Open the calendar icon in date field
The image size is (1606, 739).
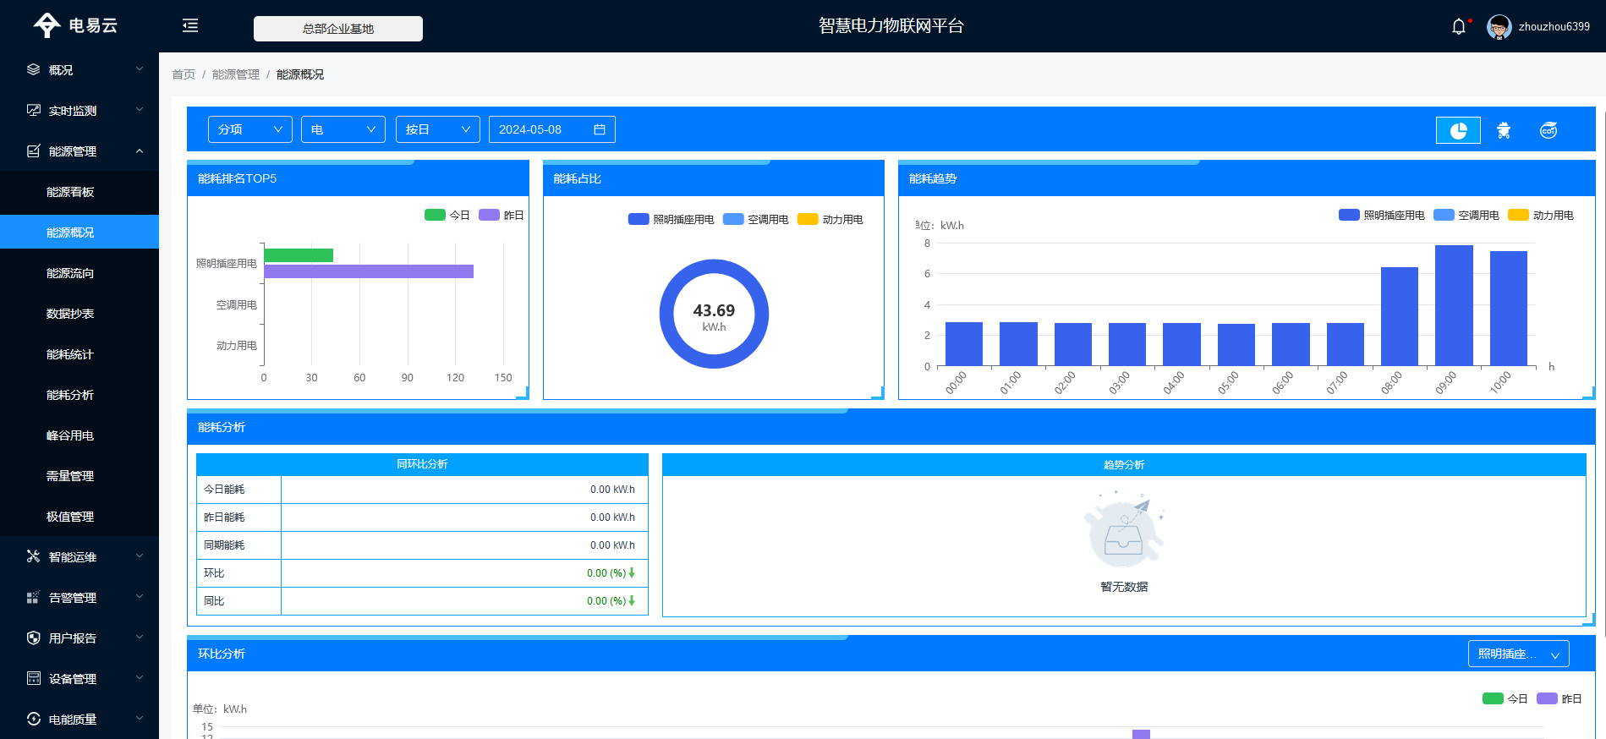pyautogui.click(x=600, y=129)
